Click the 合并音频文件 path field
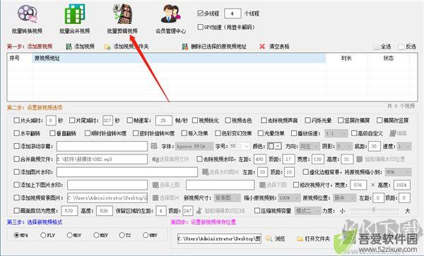Screen dimensions: 424x256 102,159
